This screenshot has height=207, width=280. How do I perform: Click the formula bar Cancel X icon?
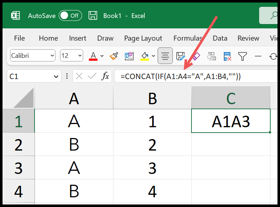click(79, 76)
